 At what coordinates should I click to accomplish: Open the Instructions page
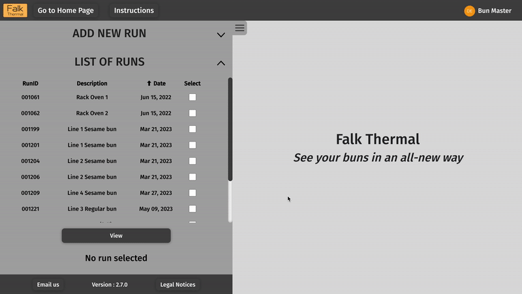(x=134, y=10)
